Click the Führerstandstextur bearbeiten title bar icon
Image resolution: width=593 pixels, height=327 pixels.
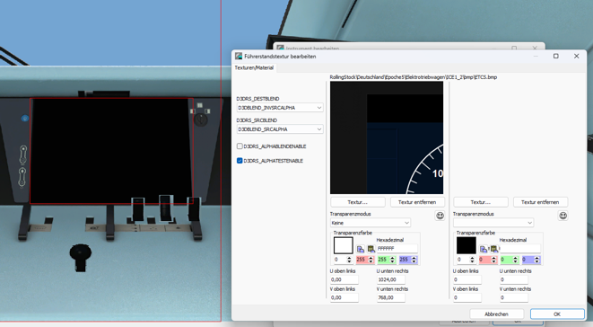coord(239,56)
